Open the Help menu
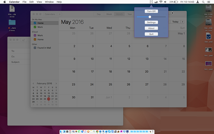 click(x=59, y=2)
